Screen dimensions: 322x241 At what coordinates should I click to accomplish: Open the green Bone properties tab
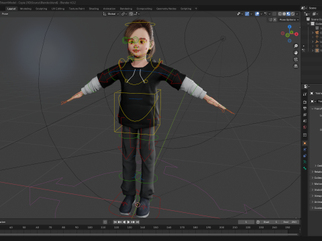click(305, 168)
